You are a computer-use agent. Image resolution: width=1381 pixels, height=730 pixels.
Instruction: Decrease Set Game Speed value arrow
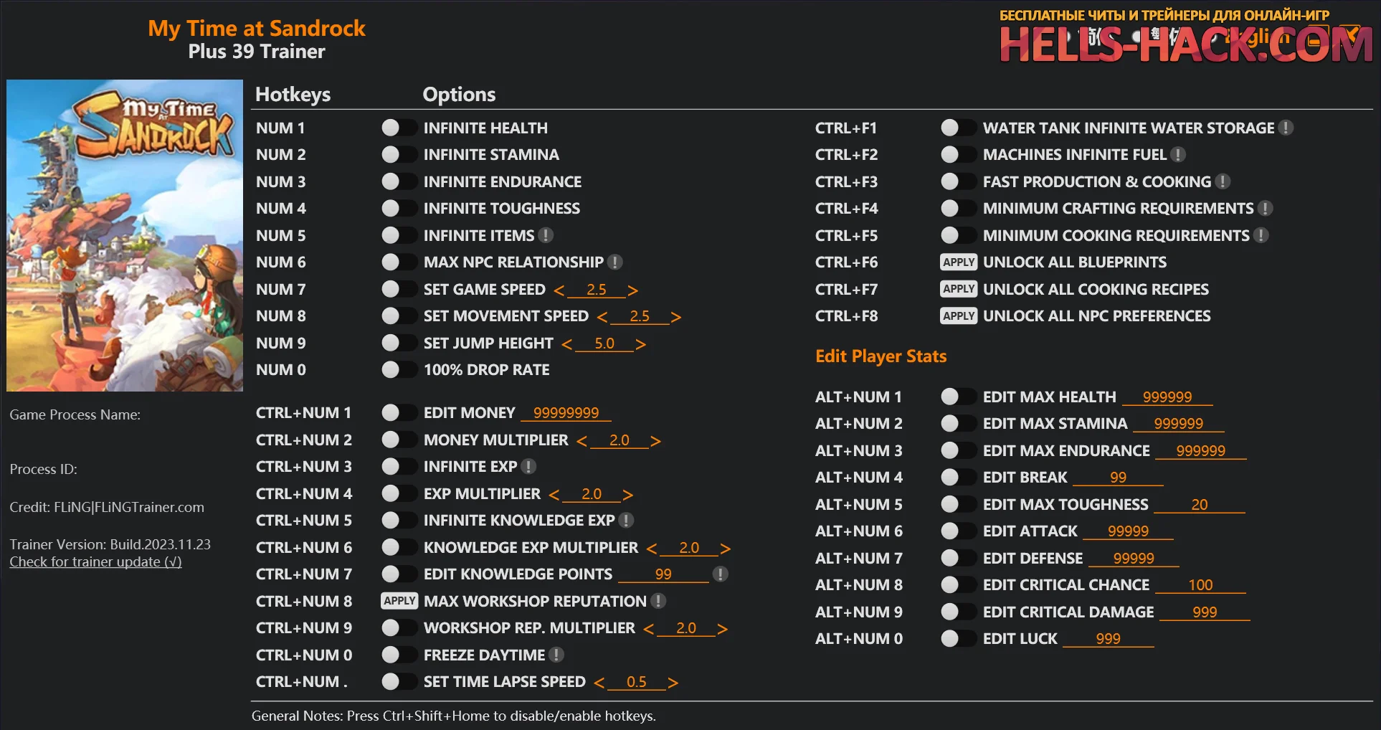tap(559, 290)
